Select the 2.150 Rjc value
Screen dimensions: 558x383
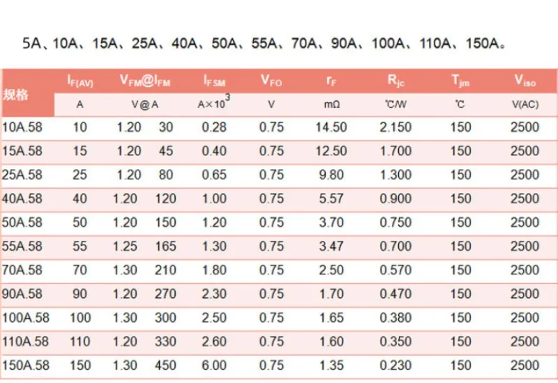coord(395,127)
